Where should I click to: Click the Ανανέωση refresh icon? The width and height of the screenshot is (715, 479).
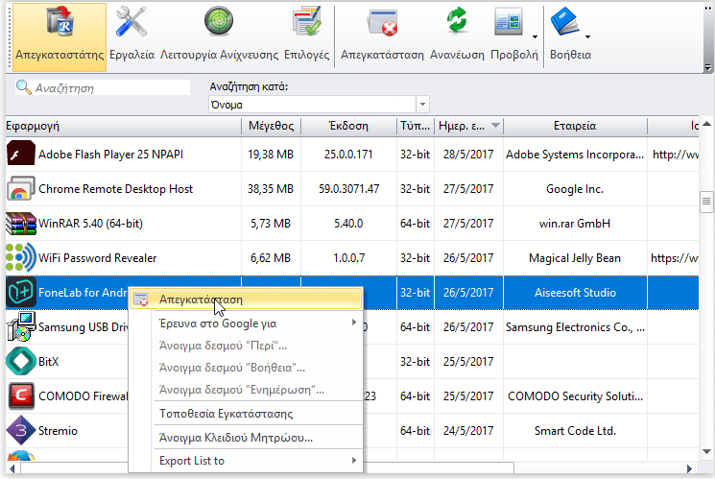(x=457, y=21)
